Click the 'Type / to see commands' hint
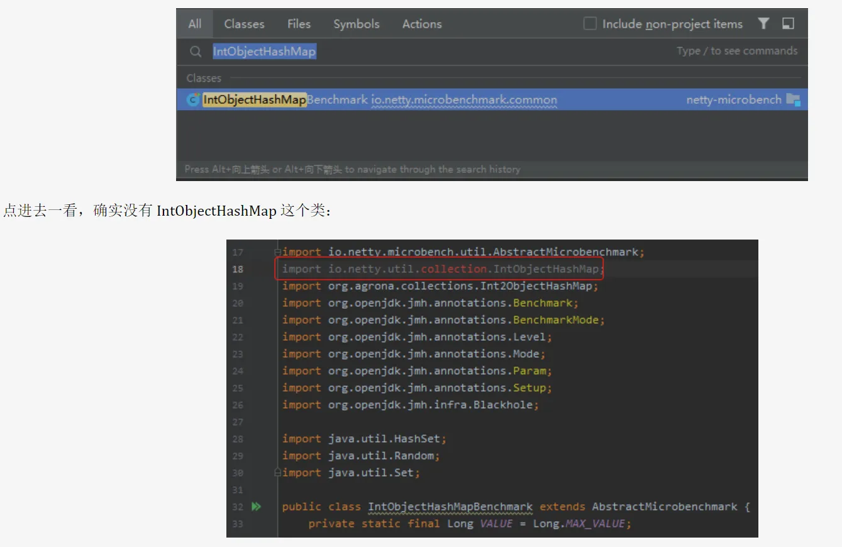The height and width of the screenshot is (547, 842). point(737,51)
